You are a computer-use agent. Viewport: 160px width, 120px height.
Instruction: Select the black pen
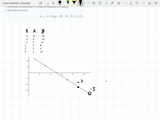[80, 2]
